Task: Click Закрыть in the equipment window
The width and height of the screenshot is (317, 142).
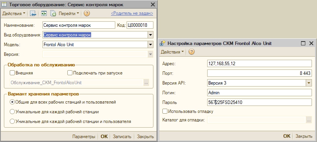Action: point(145,136)
